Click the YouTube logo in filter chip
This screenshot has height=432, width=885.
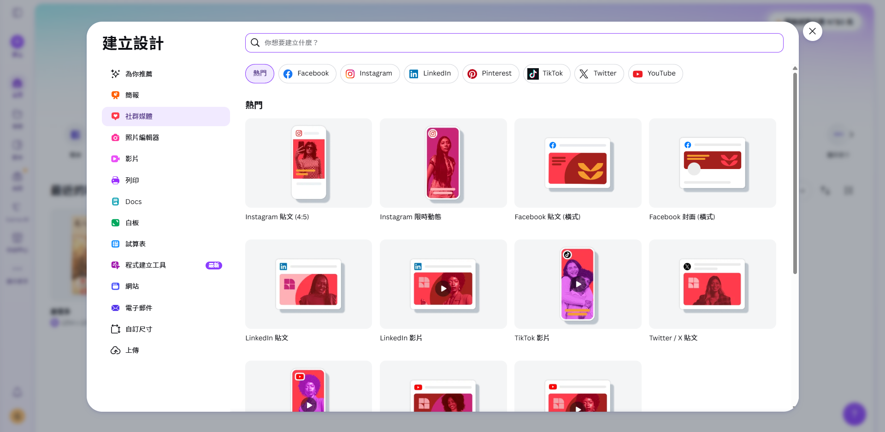638,74
